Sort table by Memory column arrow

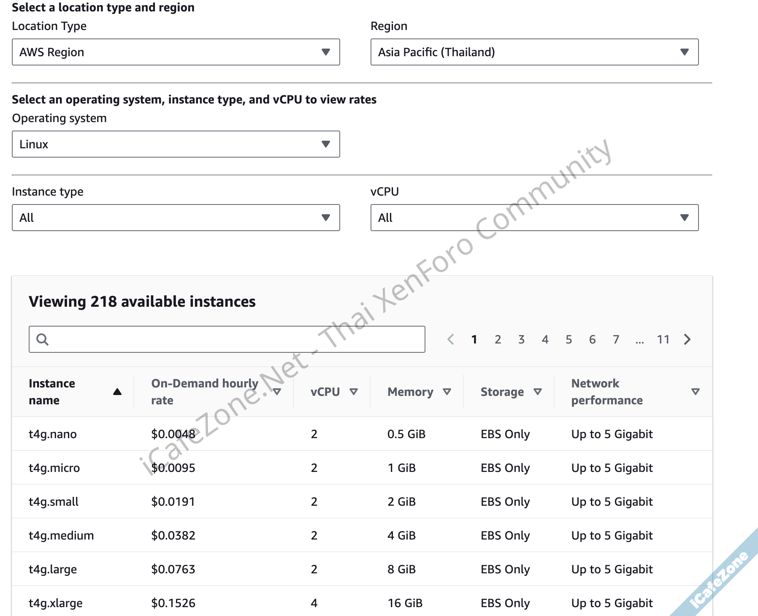(x=447, y=392)
